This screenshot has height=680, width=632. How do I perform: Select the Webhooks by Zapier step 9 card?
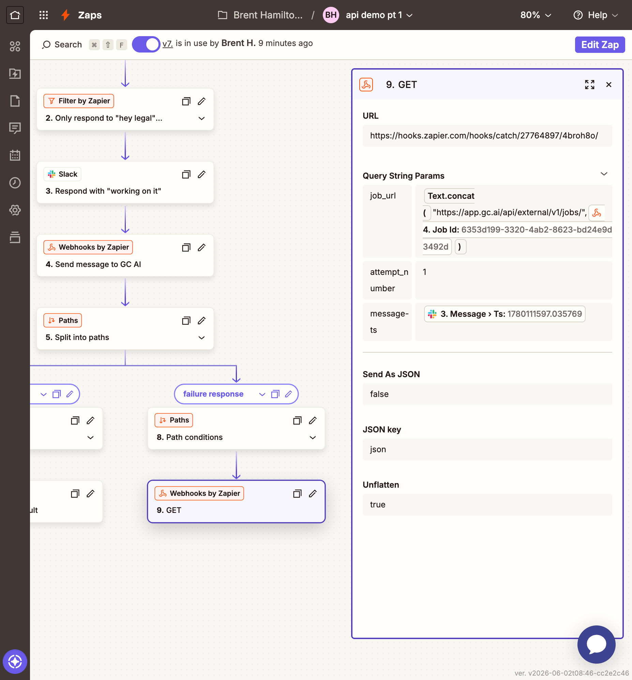tap(236, 501)
